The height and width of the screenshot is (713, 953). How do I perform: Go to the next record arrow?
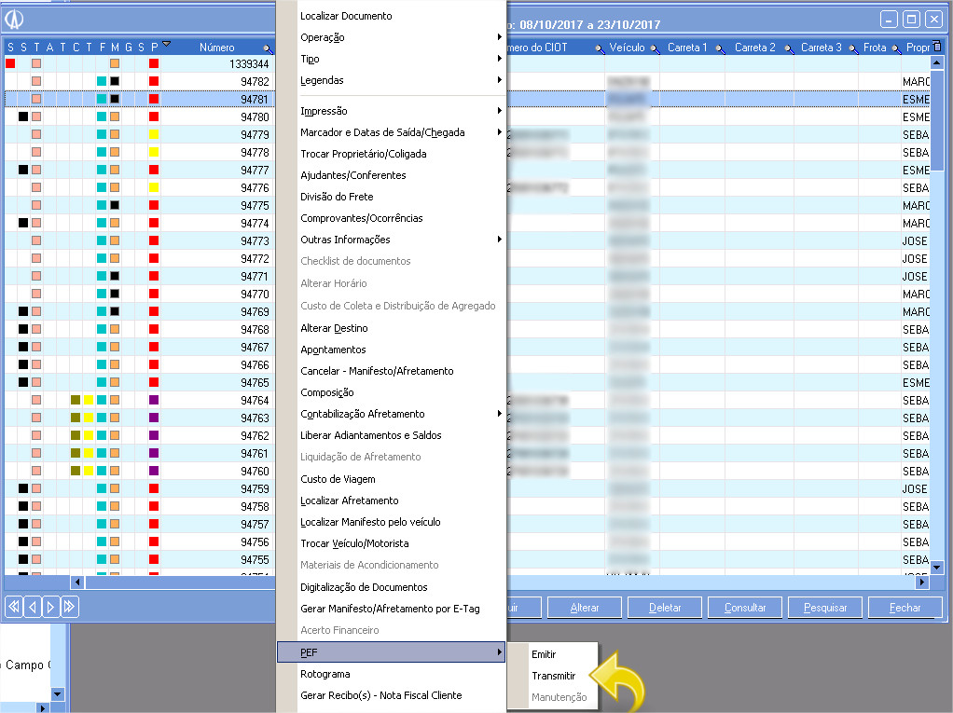click(x=50, y=607)
